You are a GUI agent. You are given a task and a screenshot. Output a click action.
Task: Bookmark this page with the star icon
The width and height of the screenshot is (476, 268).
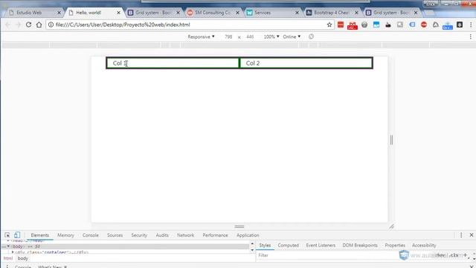(329, 25)
